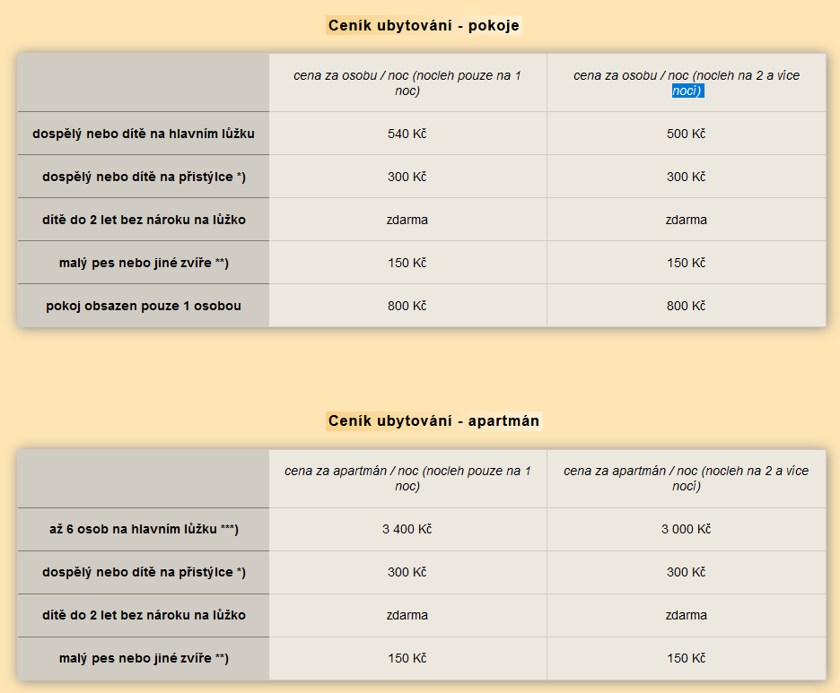840x693 pixels.
Task: Click 'cena za apartmán / noc' one-night column header
Action: tap(407, 479)
